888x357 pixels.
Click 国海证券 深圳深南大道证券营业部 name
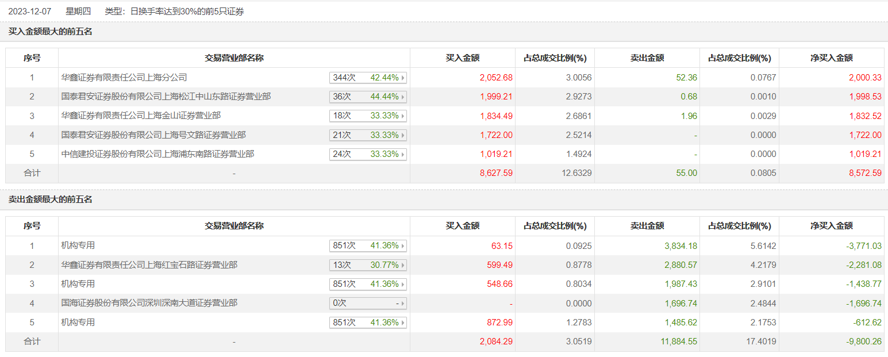[149, 303]
